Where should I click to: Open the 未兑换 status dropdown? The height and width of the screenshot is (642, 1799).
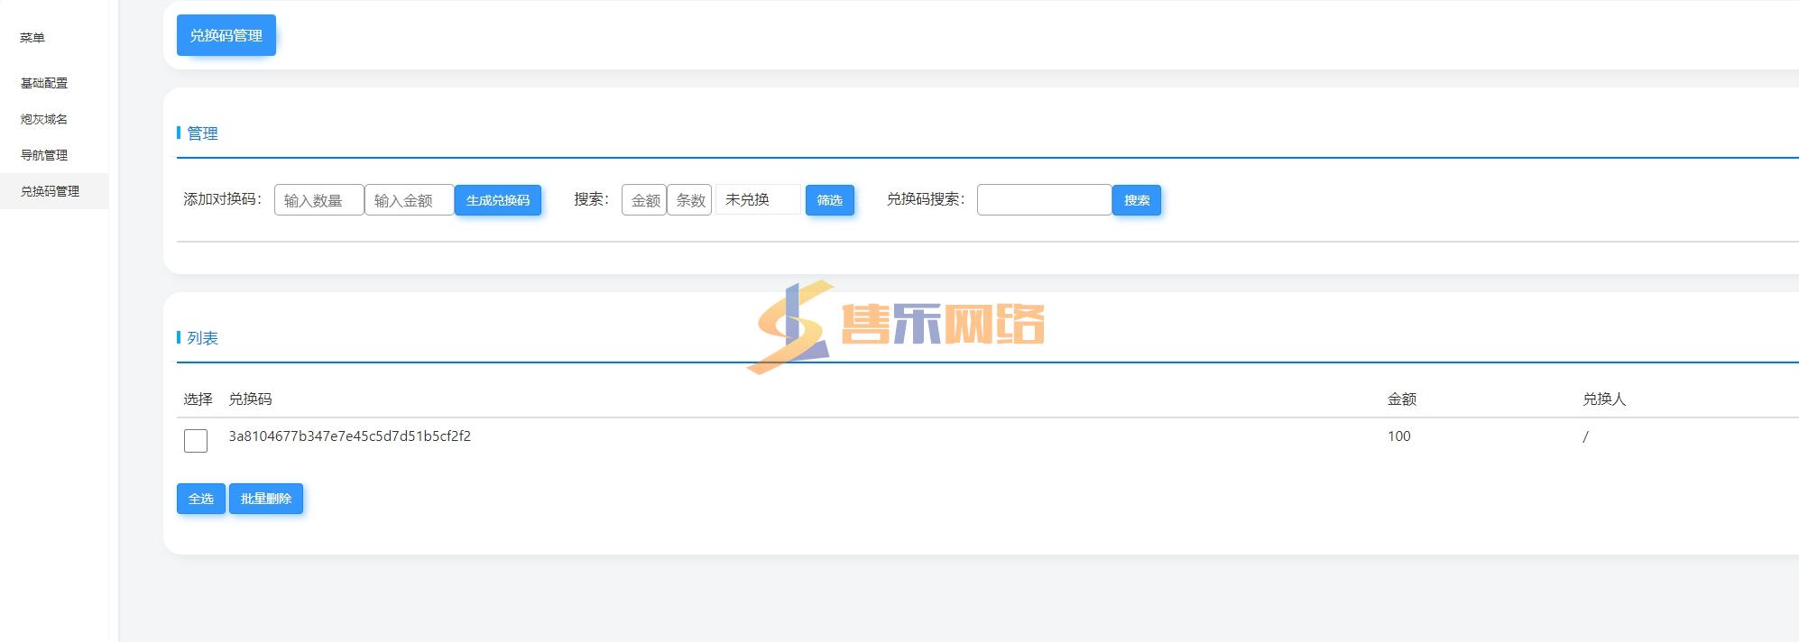click(x=758, y=199)
